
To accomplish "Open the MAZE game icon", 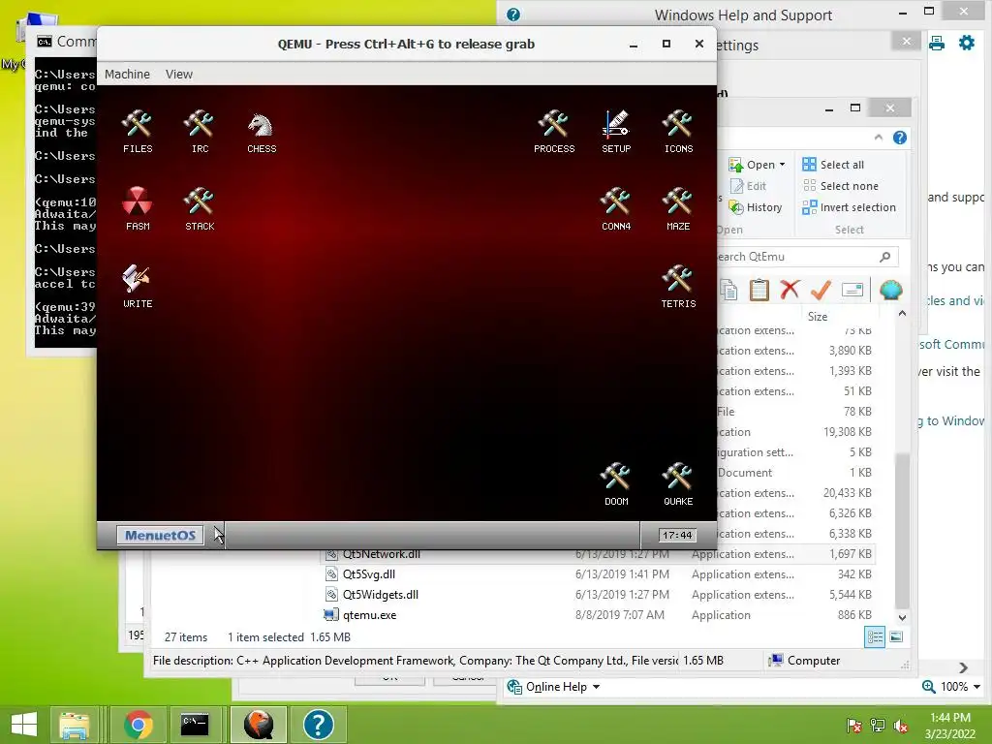I will 678,209.
